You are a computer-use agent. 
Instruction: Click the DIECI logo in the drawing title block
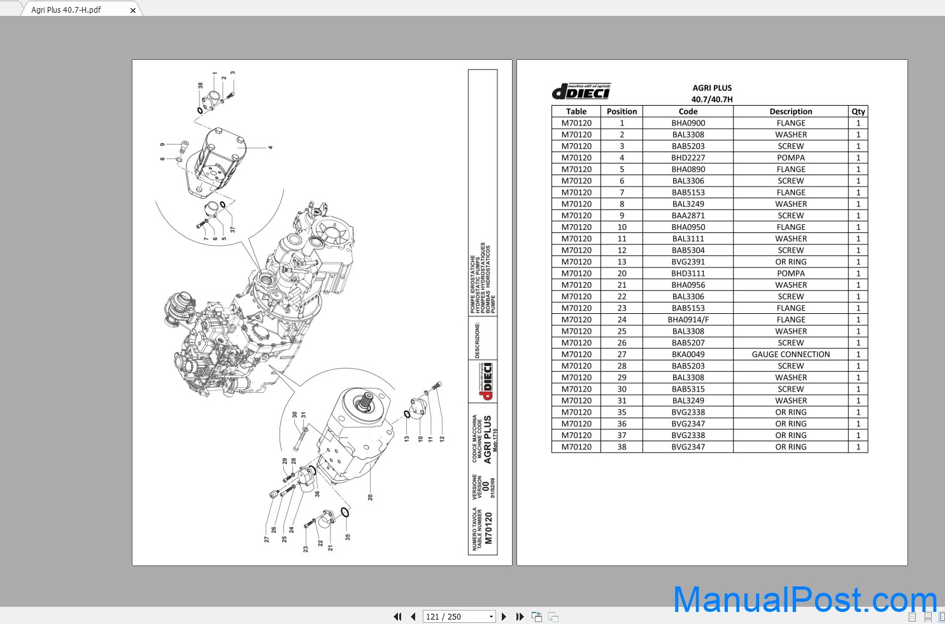click(x=487, y=381)
